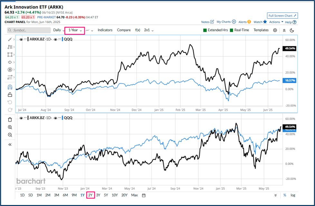This screenshot has width=315, height=206.
Task: Open the Indicators menu
Action: [105, 30]
